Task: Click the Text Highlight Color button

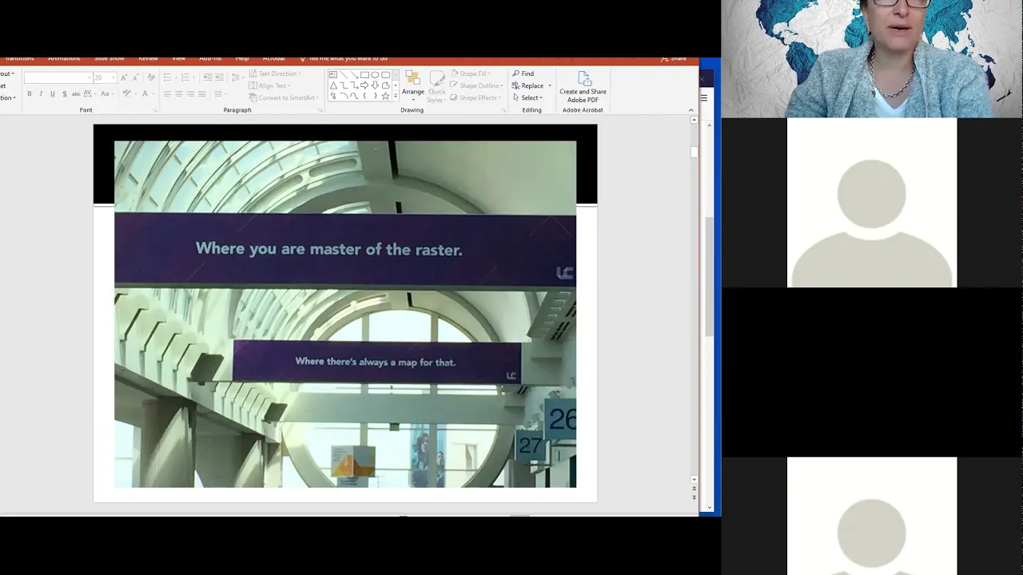Action: pyautogui.click(x=128, y=94)
